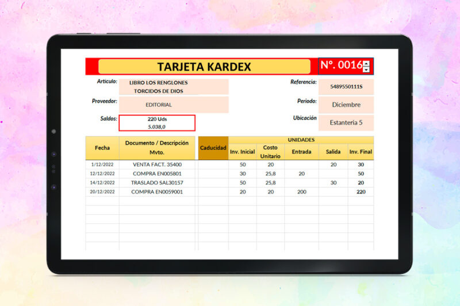Image resolution: width=460 pixels, height=306 pixels.
Task: Select Salida 30 in TRASLADO row
Action: (x=333, y=183)
